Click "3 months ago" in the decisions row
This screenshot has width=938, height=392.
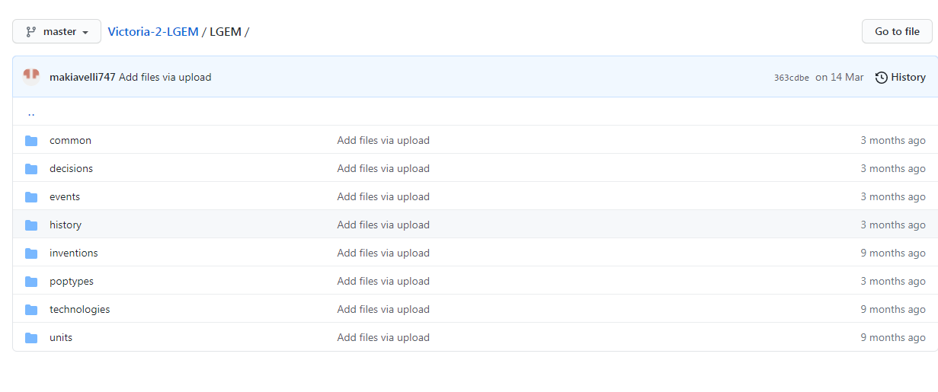(x=893, y=168)
